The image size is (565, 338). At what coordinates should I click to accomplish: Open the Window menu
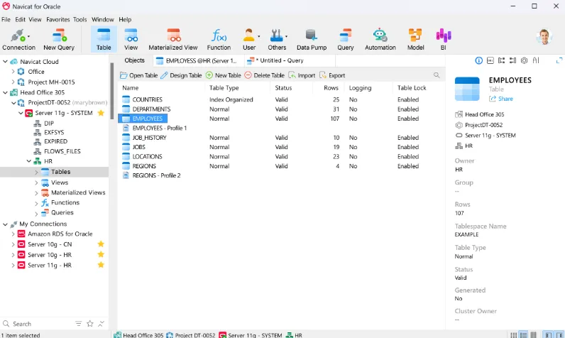pyautogui.click(x=102, y=19)
